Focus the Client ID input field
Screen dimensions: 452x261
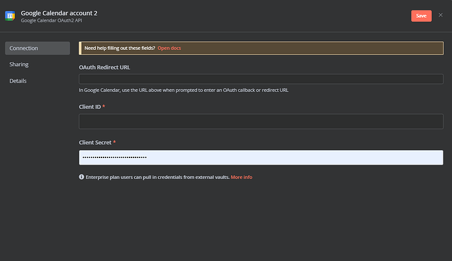click(x=261, y=121)
